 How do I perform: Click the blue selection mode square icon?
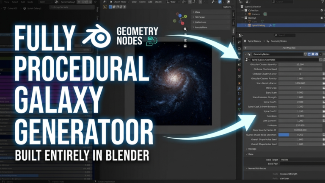[110, 7]
